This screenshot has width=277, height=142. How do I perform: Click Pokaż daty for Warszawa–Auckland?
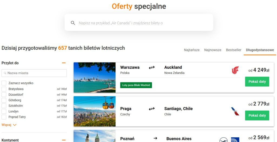[257, 82]
